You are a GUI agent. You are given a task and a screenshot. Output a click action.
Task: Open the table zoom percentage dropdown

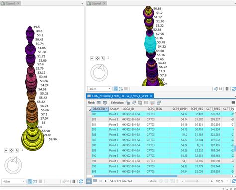pyautogui.click(x=227, y=181)
